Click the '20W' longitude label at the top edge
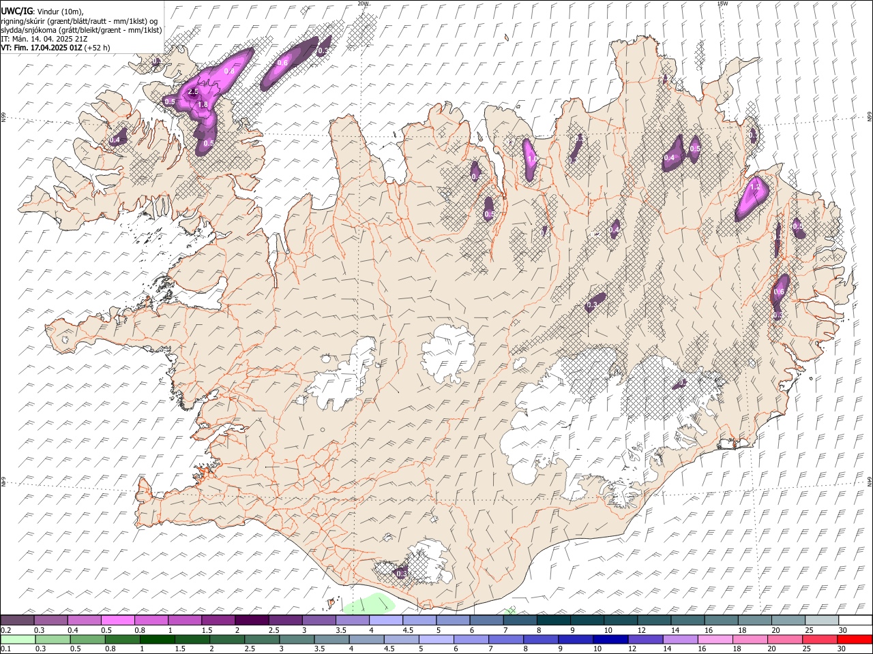The height and width of the screenshot is (654, 873). 363,3
